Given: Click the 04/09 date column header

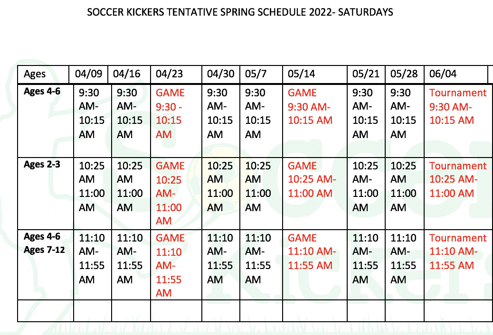Looking at the screenshot, I should click(x=88, y=74).
